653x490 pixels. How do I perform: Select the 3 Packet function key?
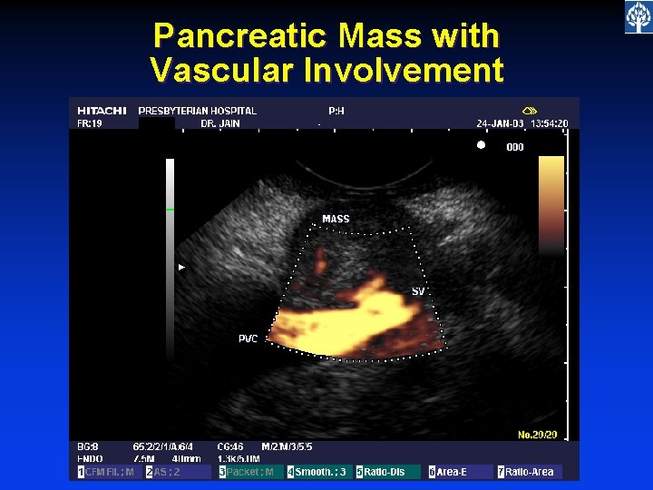tap(251, 472)
